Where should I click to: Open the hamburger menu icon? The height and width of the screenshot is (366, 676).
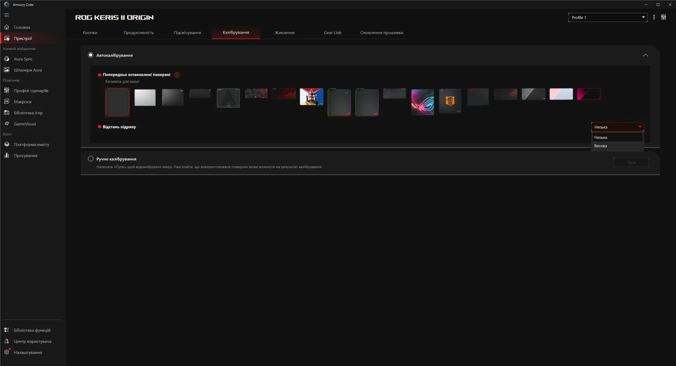[6, 15]
